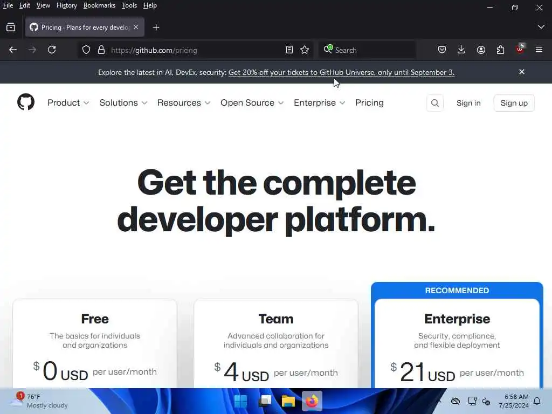Open the Firefox View icon
The height and width of the screenshot is (414, 552).
(11, 27)
